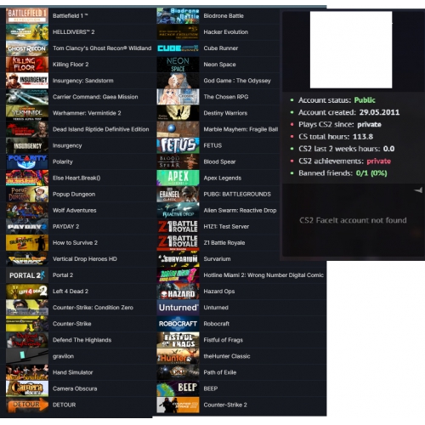This screenshot has height=425, width=425.
Task: Open the DETOUR orange arrow banner
Action: [27, 405]
